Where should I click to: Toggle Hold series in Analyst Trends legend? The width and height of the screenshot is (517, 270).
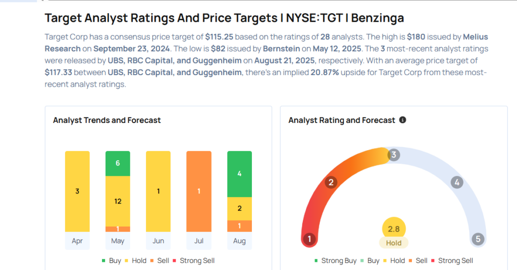coord(136,260)
